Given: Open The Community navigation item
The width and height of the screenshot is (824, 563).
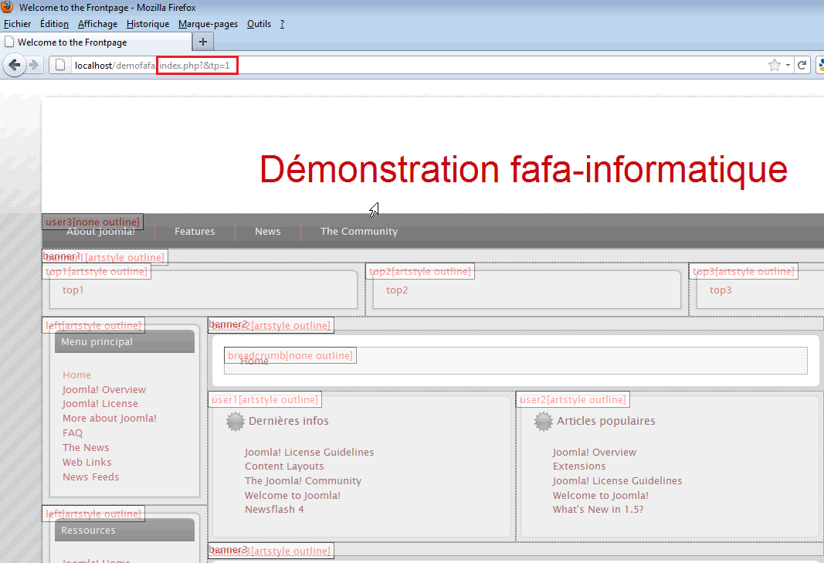Looking at the screenshot, I should (x=359, y=231).
